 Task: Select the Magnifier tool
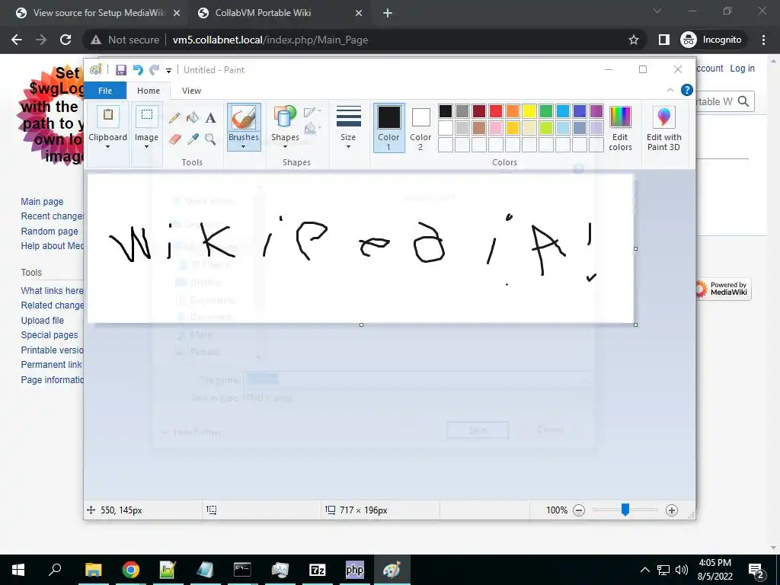click(x=210, y=139)
